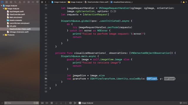Open the Debug navigator
This screenshot has width=188, height=105.
pyautogui.click(x=28, y=2)
